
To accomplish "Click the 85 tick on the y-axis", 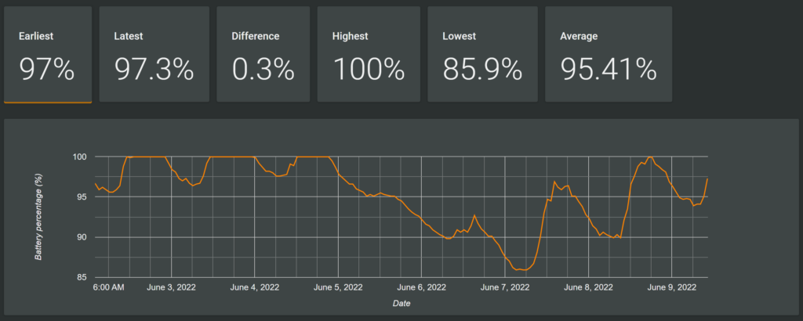I will point(82,277).
